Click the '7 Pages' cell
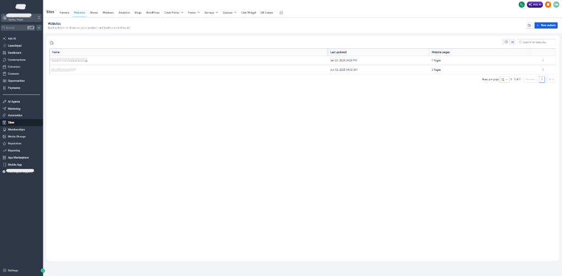Viewport: 562px width, 276px height. click(436, 60)
